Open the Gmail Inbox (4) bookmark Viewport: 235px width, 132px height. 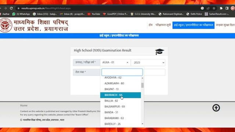[x=72, y=14]
